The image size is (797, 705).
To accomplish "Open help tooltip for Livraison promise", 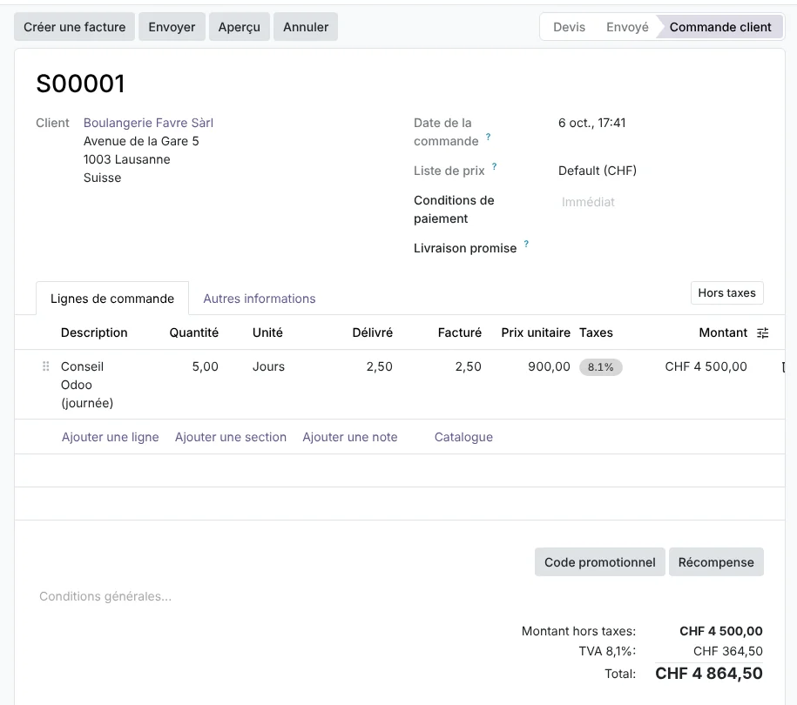I will tap(526, 244).
